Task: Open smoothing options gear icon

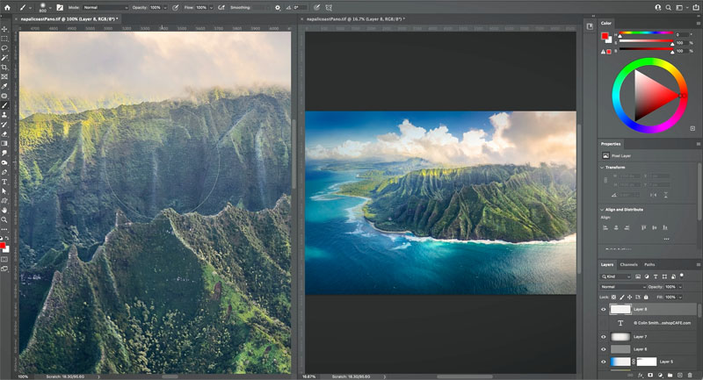Action: pyautogui.click(x=278, y=8)
